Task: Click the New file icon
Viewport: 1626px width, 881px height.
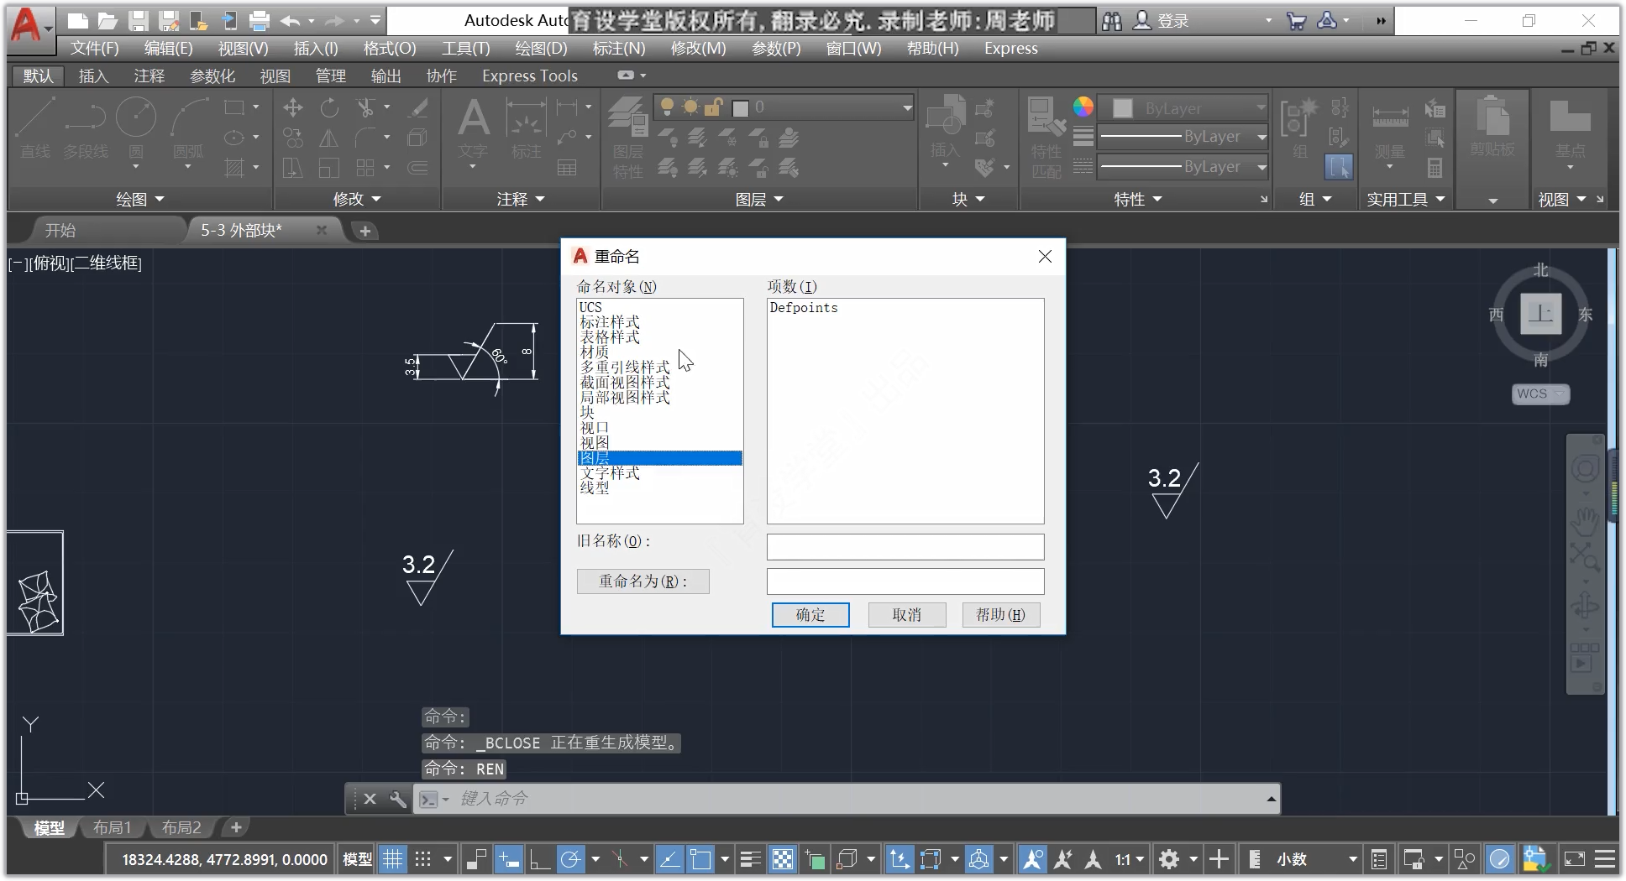Action: [77, 21]
